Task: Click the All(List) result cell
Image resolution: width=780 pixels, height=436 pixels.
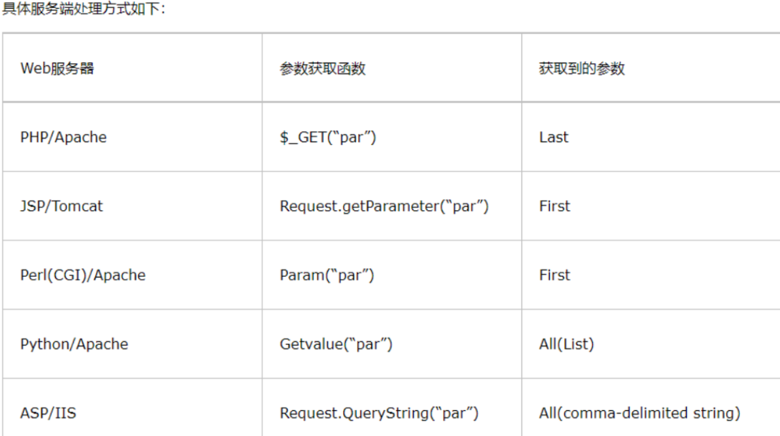Action: pos(651,344)
